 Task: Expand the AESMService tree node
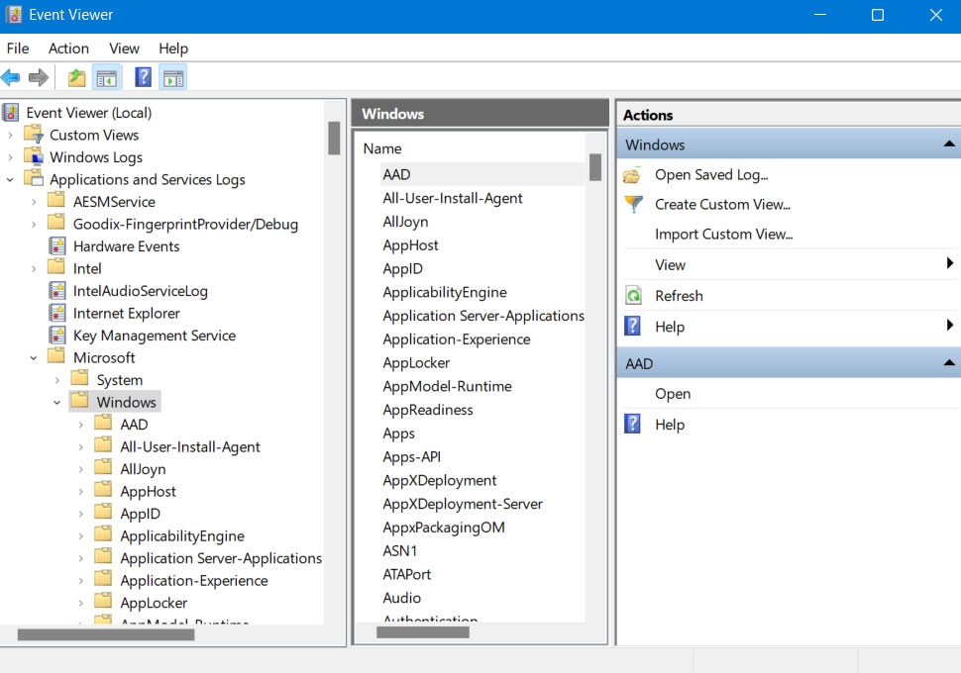tap(34, 202)
